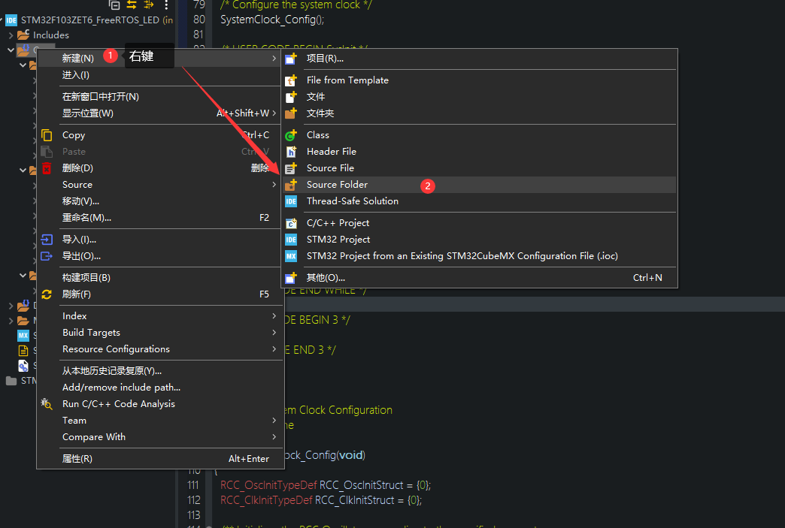Open the 显示位置(W) submenu arrow
The height and width of the screenshot is (528, 785).
click(x=274, y=113)
